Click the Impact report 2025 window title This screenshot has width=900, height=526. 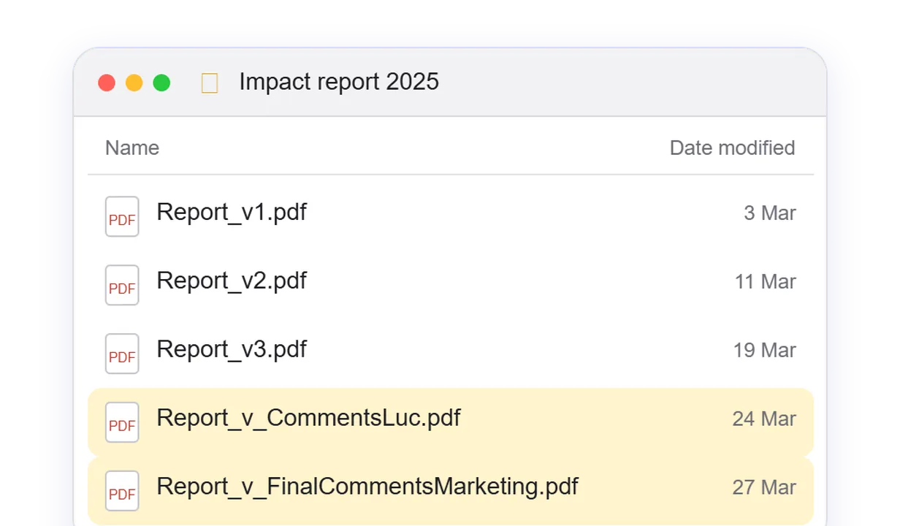(x=339, y=82)
